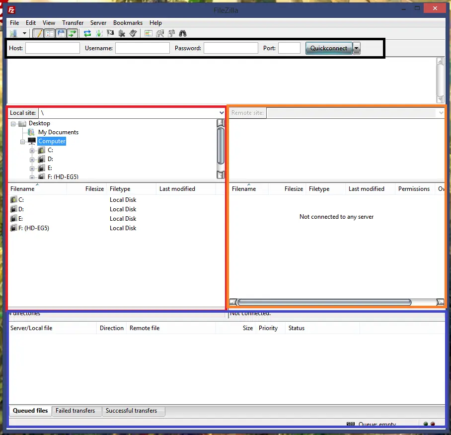This screenshot has width=451, height=435.
Task: Open the Server menu
Action: coord(98,23)
